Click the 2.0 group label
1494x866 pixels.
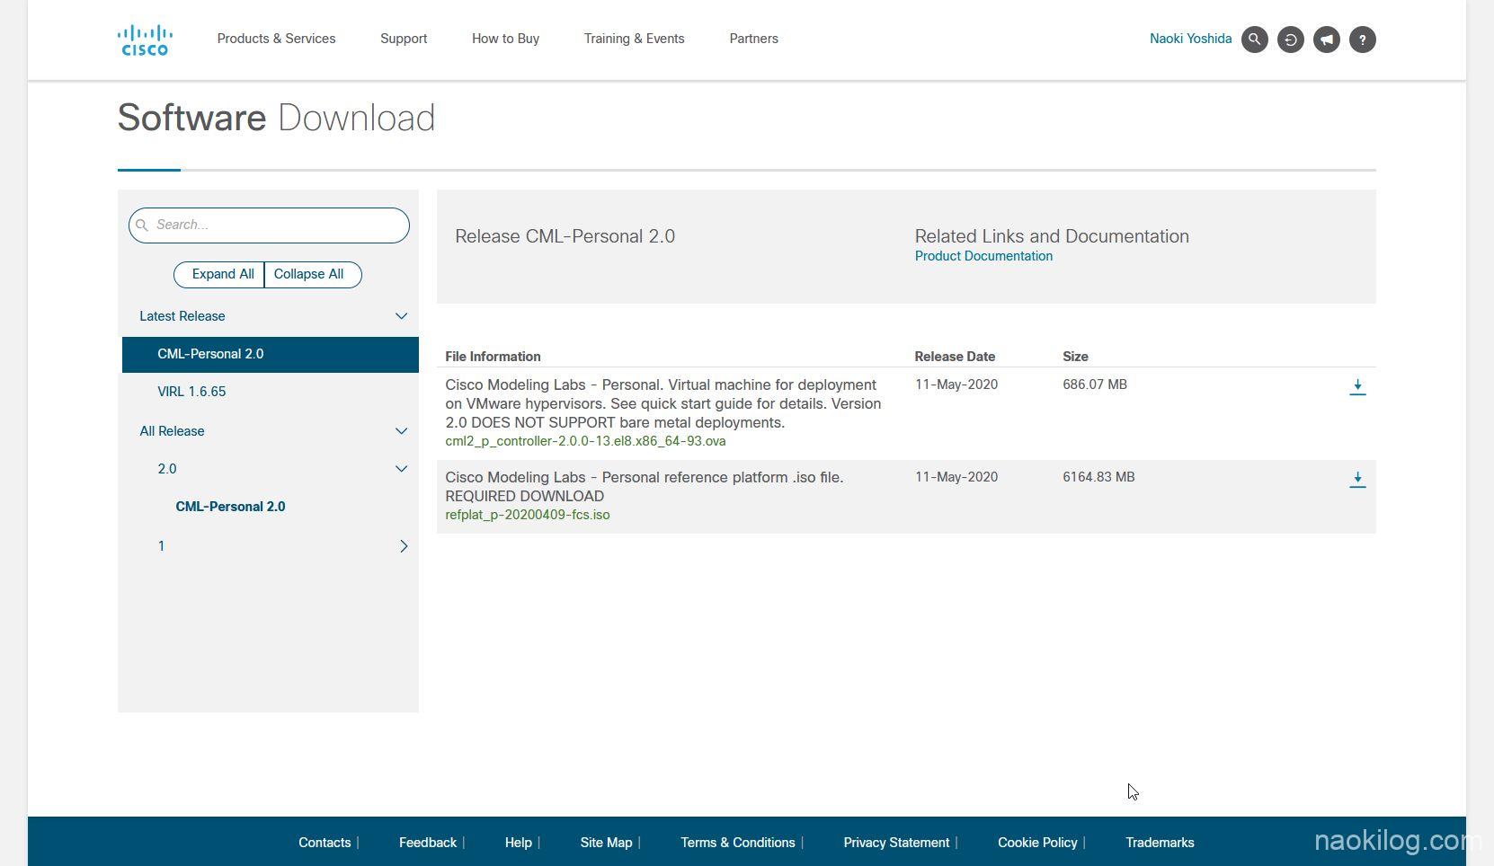[167, 469]
